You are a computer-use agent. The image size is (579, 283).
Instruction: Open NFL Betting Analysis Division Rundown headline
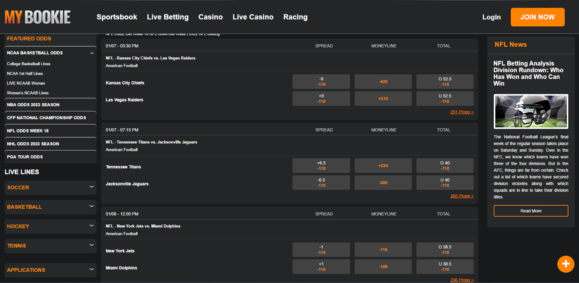tap(528, 73)
